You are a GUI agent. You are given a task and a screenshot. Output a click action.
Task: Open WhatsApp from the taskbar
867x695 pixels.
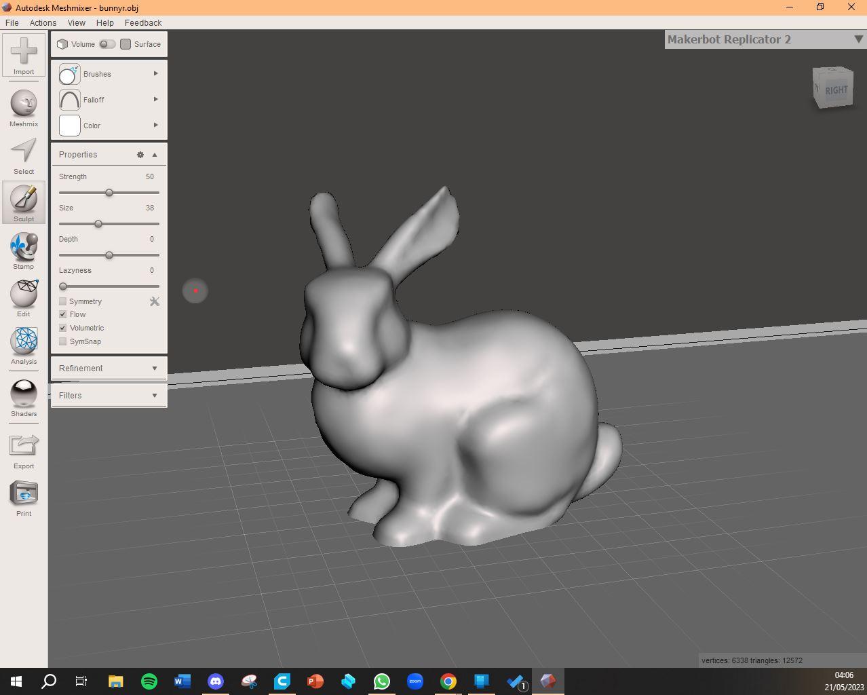pyautogui.click(x=382, y=681)
